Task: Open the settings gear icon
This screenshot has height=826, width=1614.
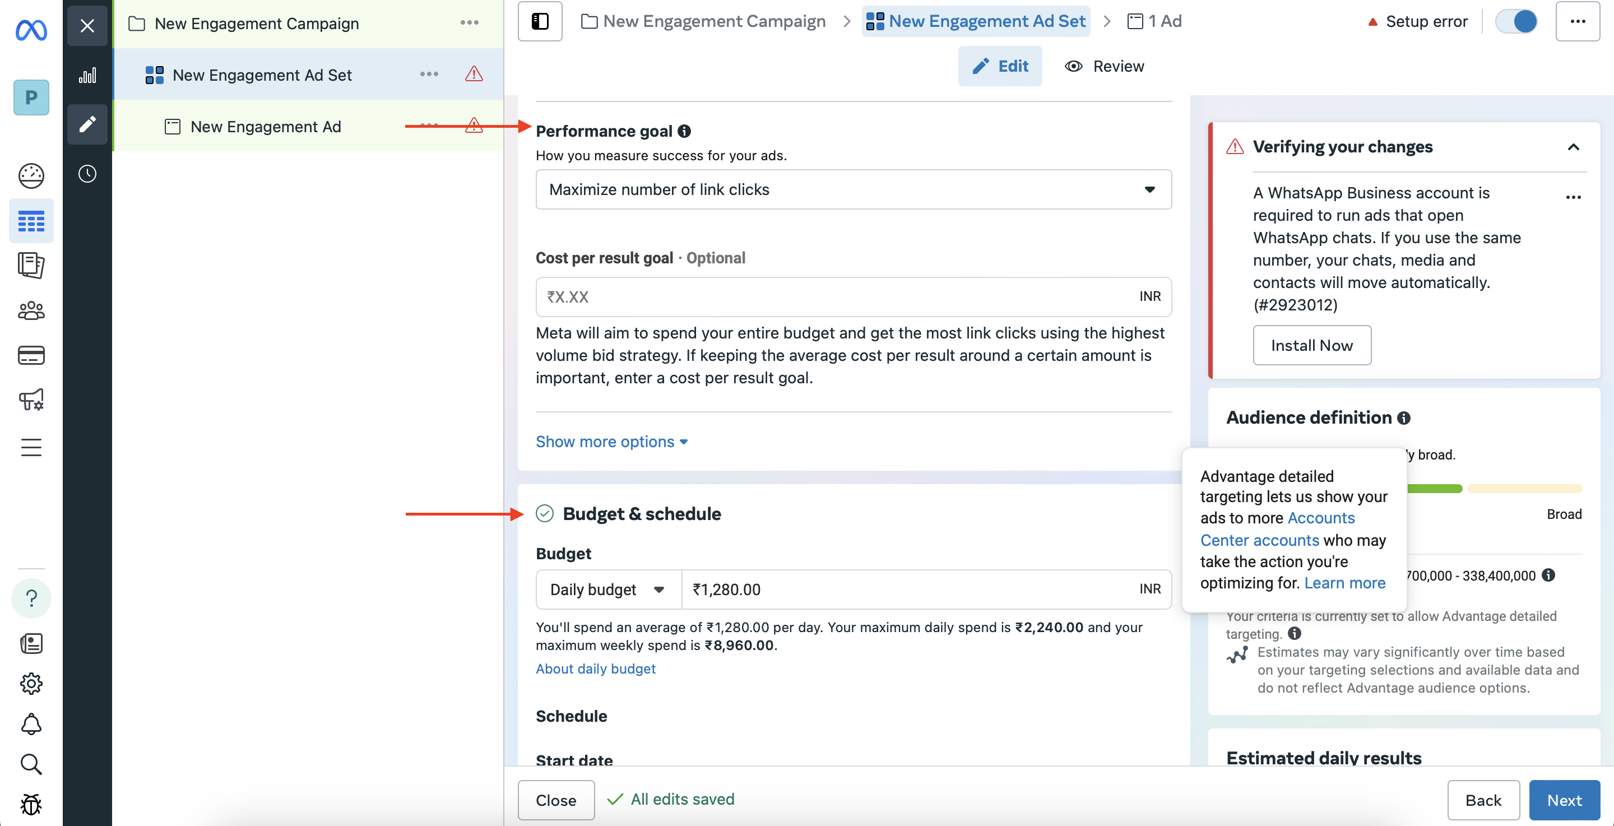Action: point(31,683)
